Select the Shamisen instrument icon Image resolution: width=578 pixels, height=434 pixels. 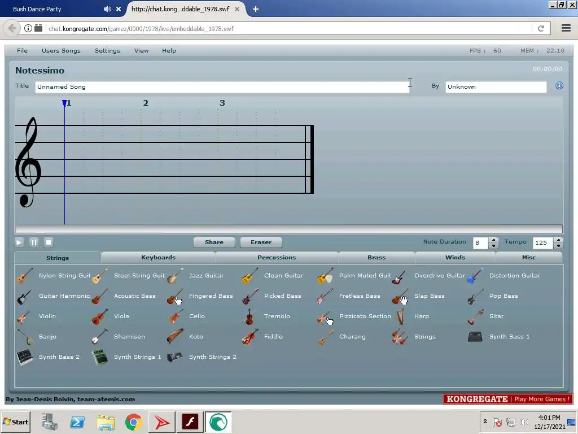point(100,337)
